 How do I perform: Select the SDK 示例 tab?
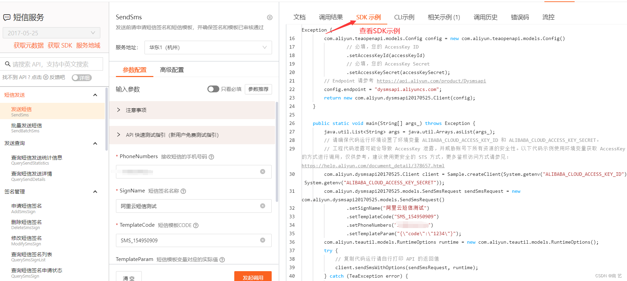coord(369,17)
